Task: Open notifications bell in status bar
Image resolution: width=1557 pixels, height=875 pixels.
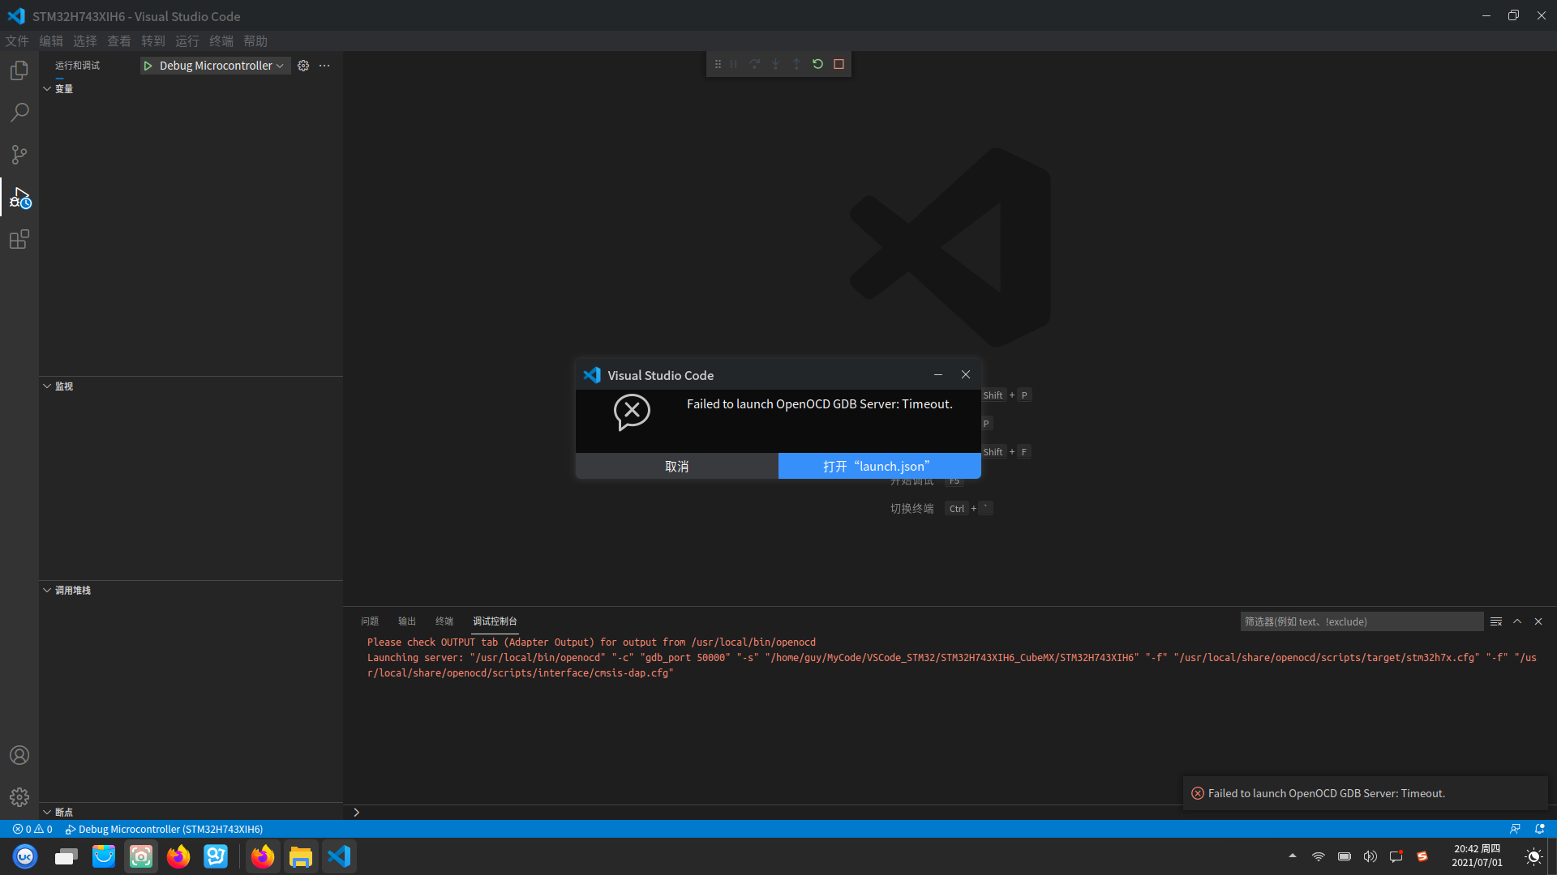Action: click(x=1539, y=829)
